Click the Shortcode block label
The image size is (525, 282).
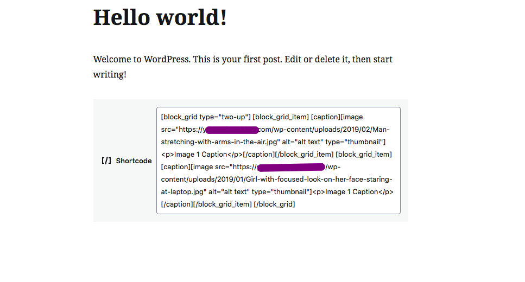(x=134, y=161)
